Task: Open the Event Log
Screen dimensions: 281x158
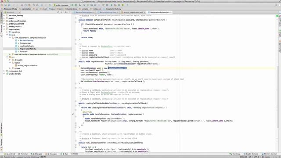Action: (235, 154)
